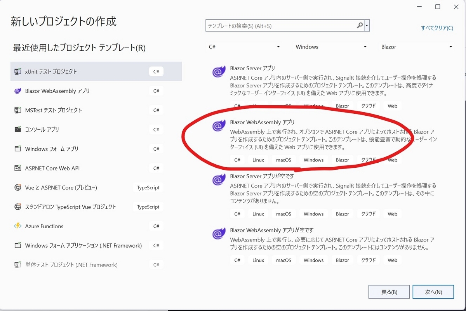Click the Azure Functions lightning icon
The image size is (466, 311).
click(x=17, y=226)
